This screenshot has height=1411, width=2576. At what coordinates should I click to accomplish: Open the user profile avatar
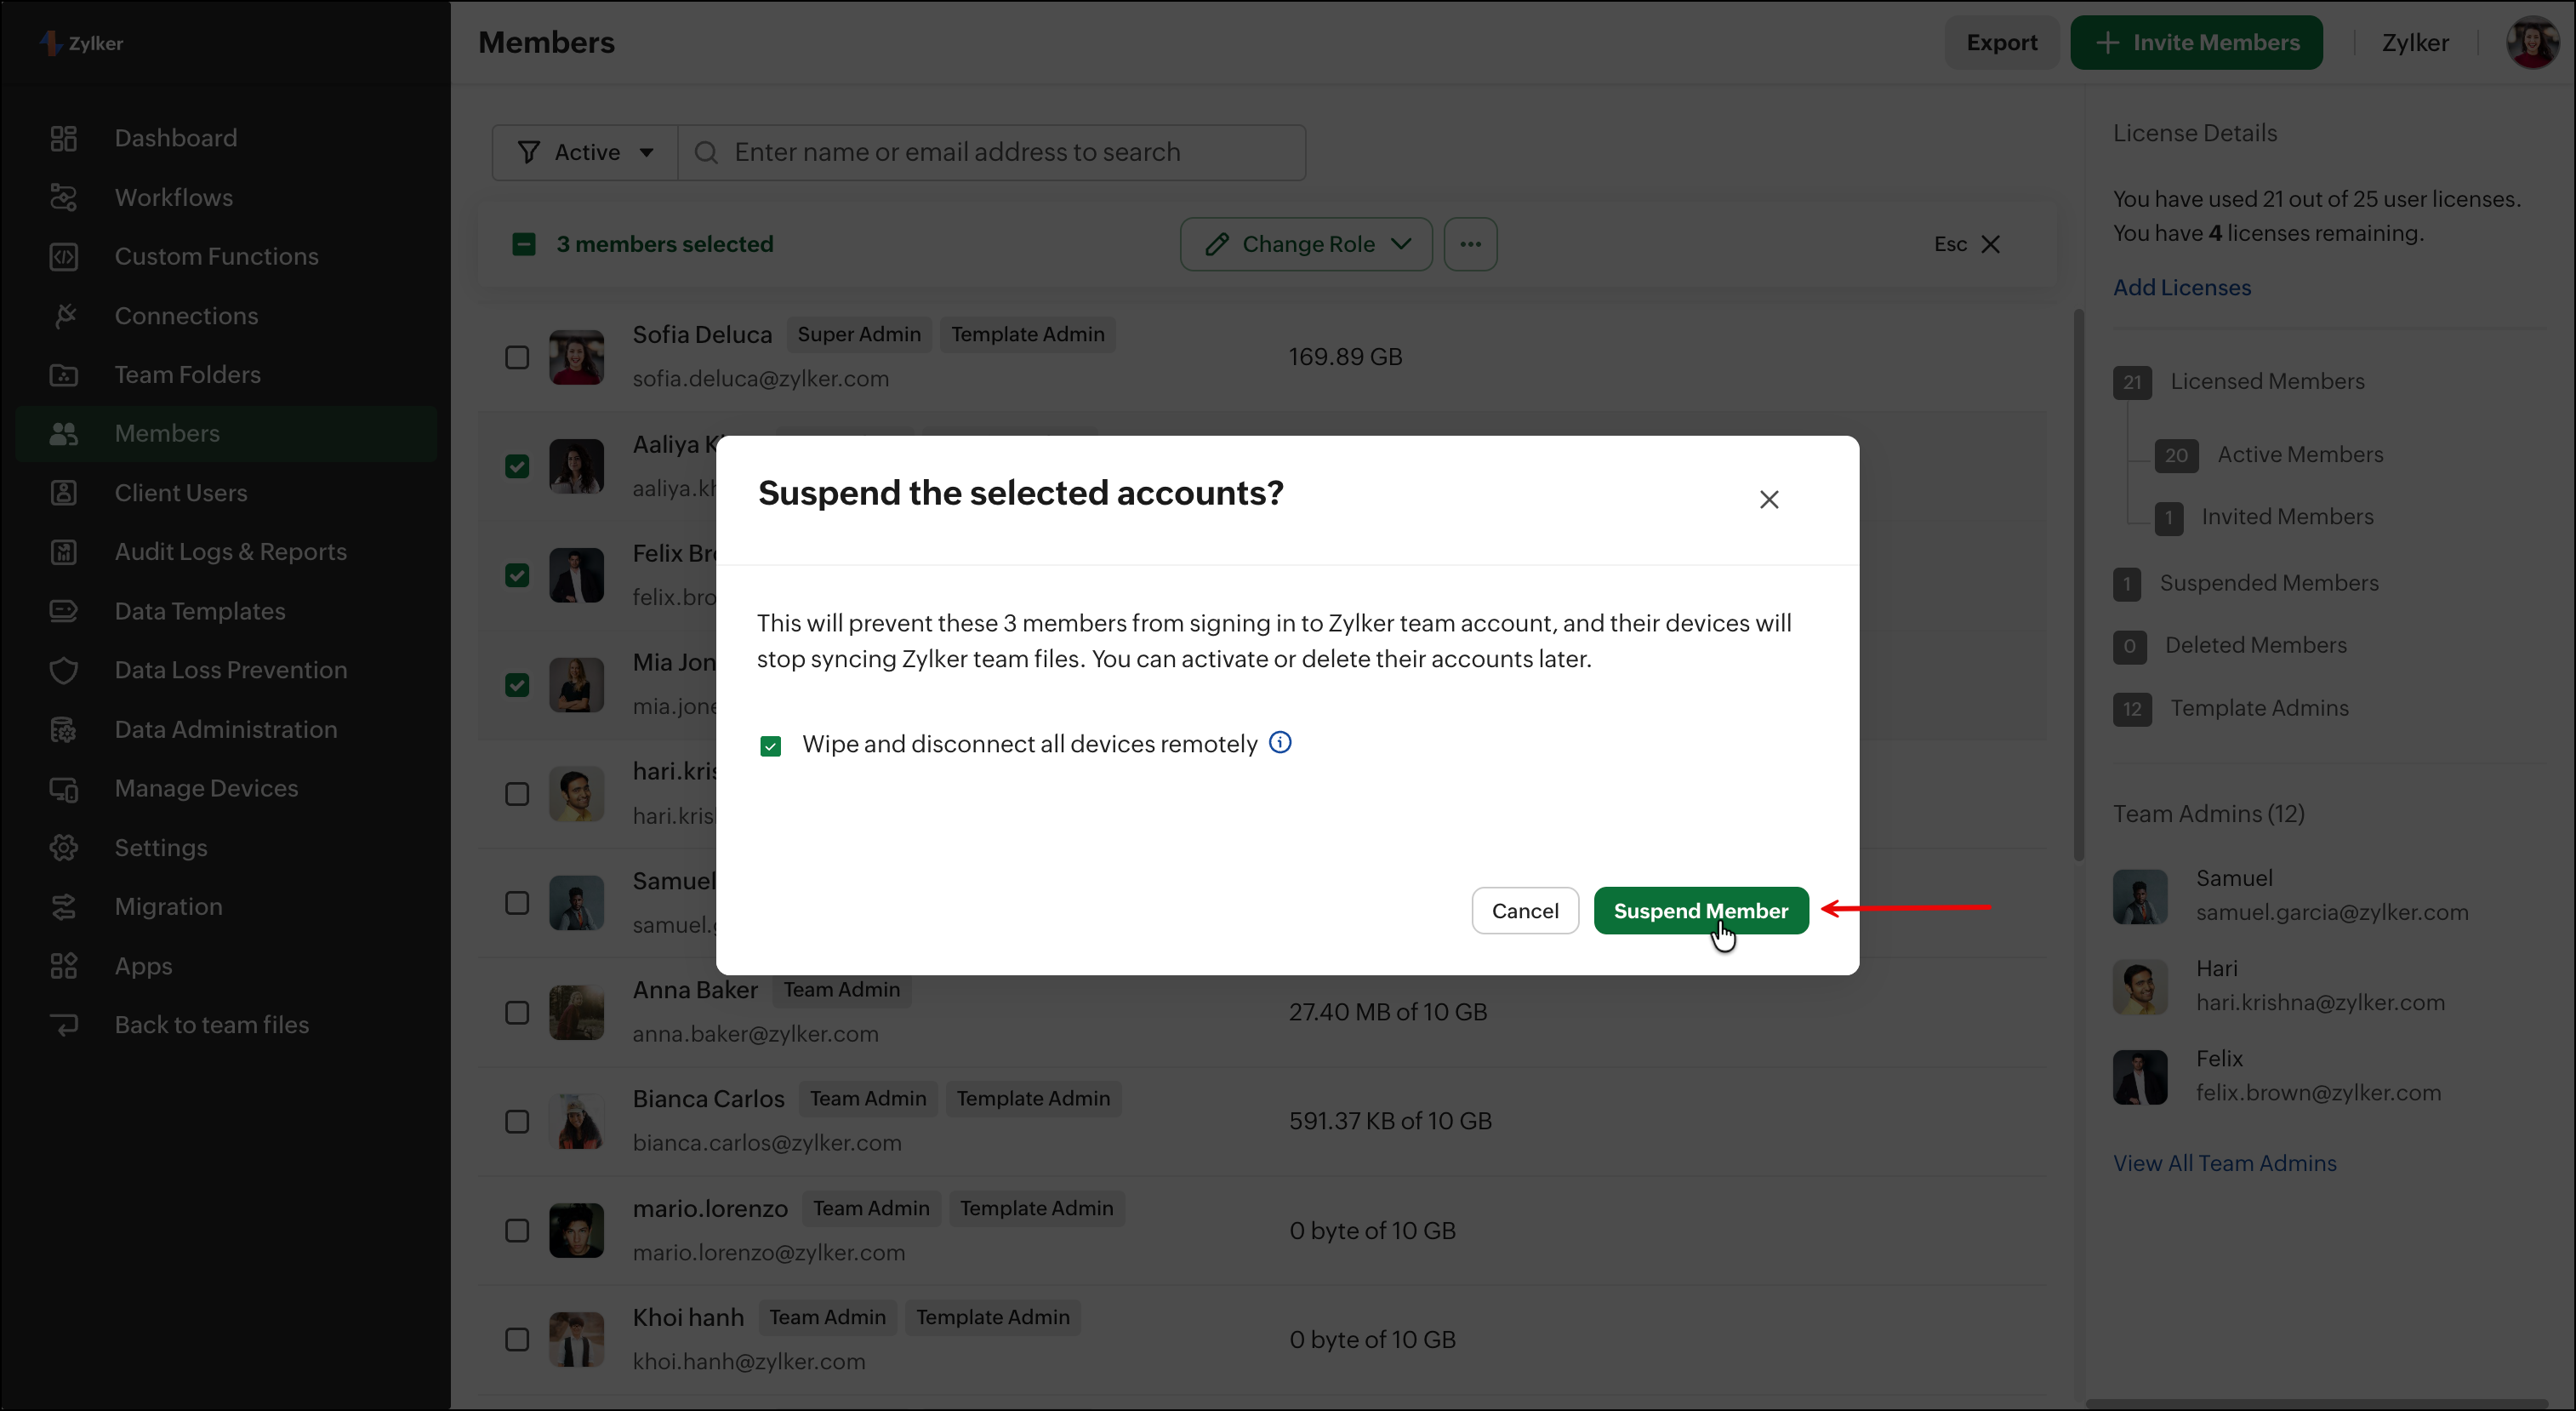point(2533,43)
